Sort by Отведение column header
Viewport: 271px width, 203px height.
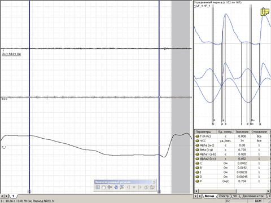pos(259,132)
